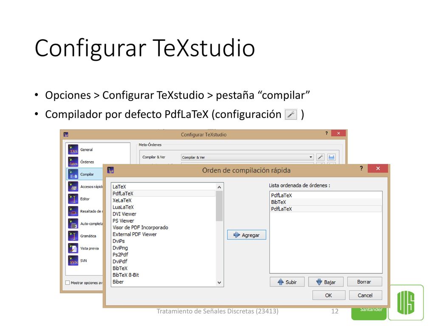Select Biber in the command list
Screen dimensions: 435x326
164,282
